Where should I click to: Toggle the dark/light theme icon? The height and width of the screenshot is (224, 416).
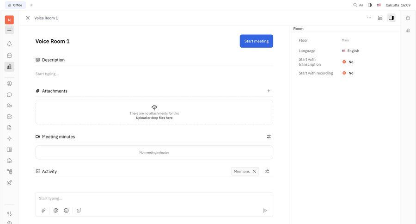[x=370, y=5]
